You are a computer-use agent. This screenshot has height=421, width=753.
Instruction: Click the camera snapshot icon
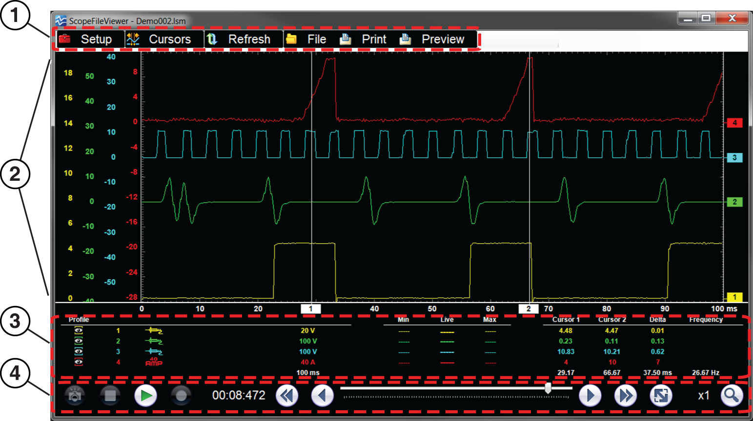[x=75, y=395]
